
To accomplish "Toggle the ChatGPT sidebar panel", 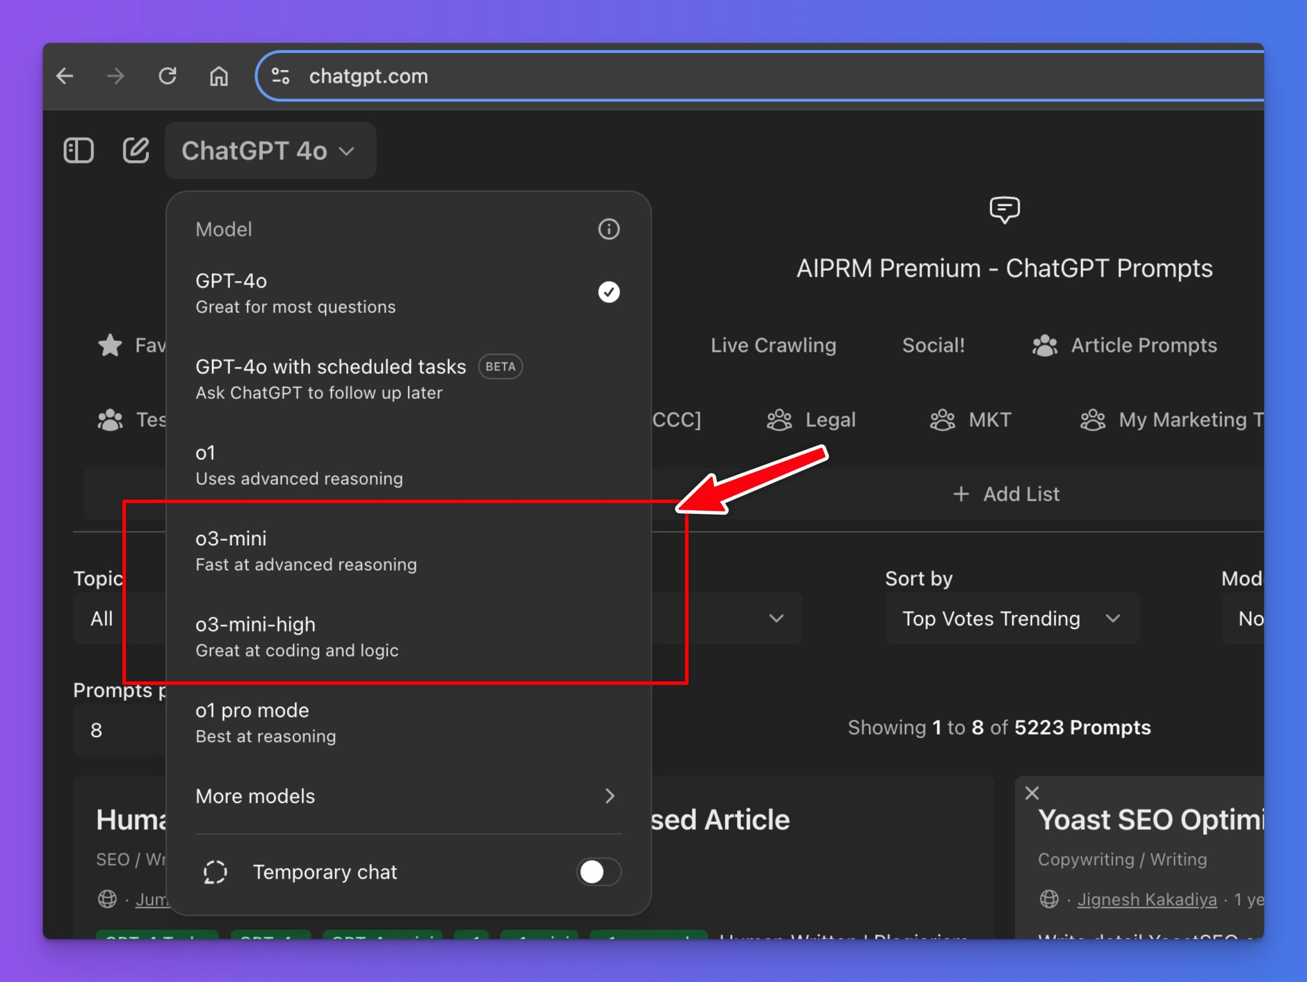I will coord(79,150).
